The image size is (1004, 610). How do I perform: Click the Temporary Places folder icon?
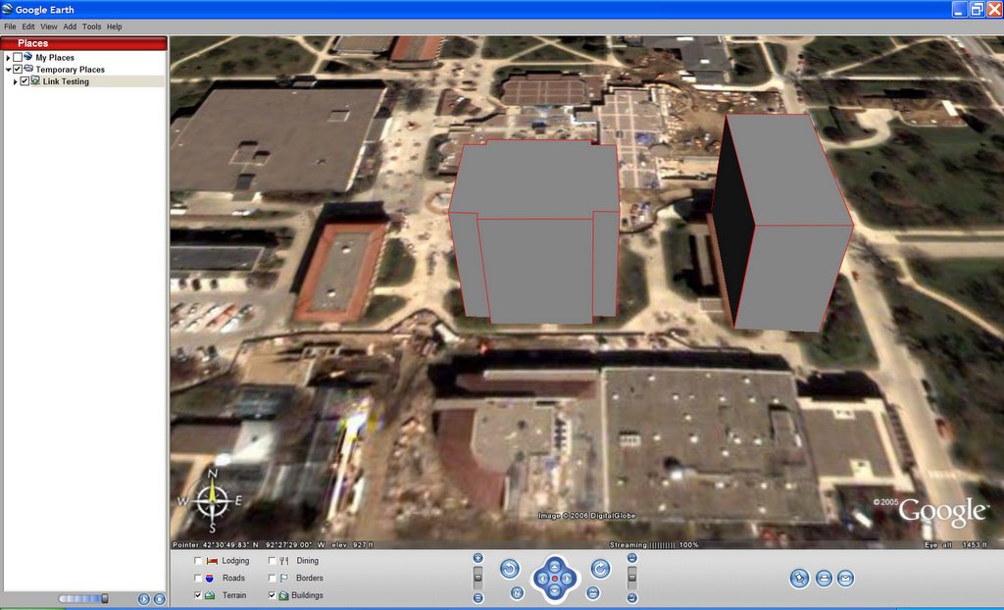coord(28,69)
